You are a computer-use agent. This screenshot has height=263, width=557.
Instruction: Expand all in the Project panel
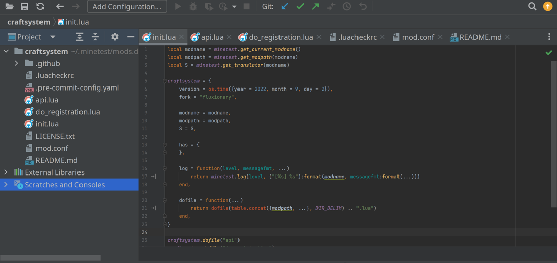click(x=79, y=37)
